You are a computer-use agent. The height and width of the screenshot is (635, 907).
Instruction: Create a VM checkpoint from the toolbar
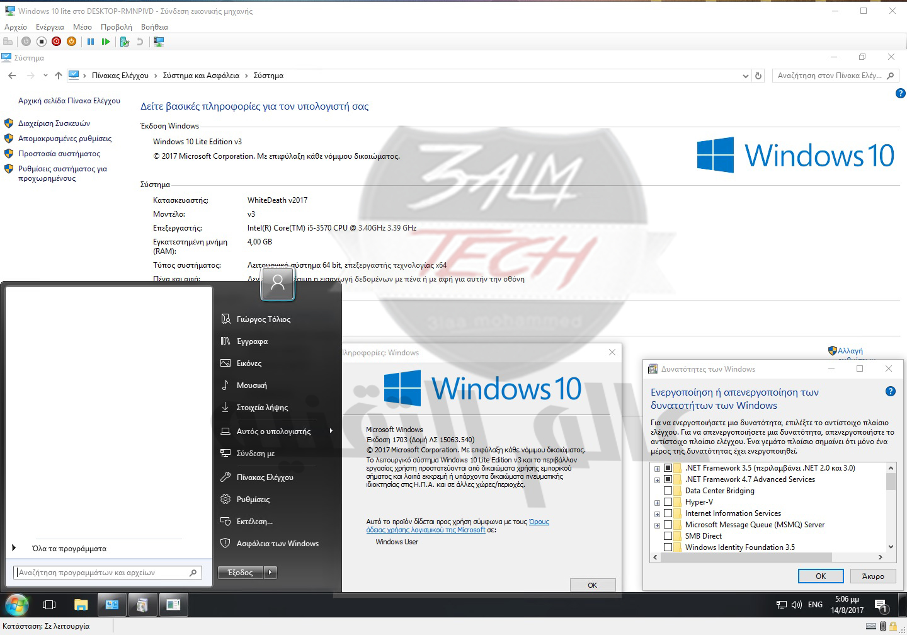(125, 42)
